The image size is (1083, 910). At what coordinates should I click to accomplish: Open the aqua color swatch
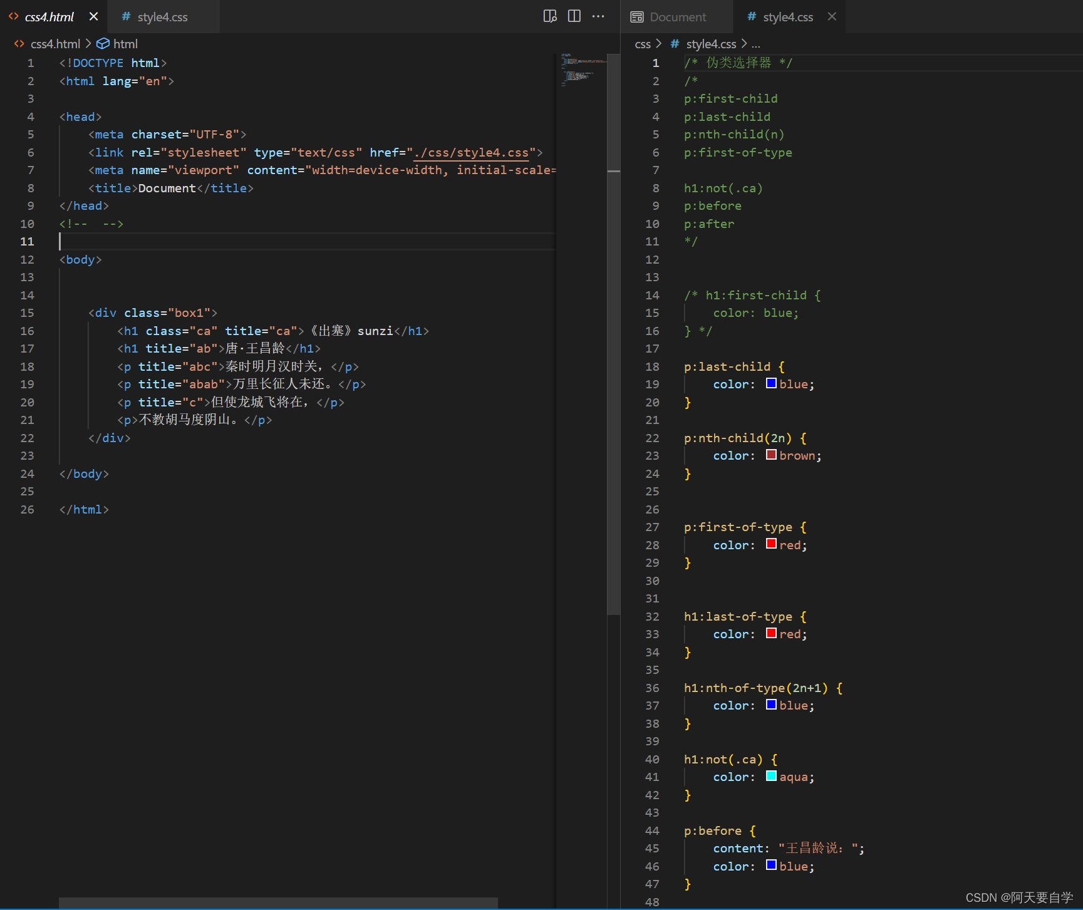(x=771, y=776)
